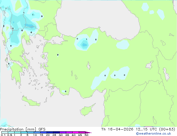Click the island of Cyprus on map
The image size is (177, 136).
point(87,110)
